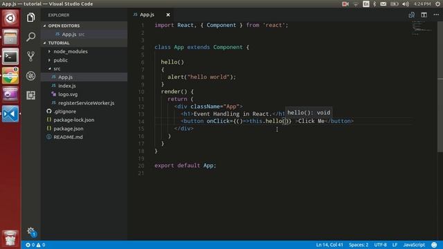Open the Search view in activity bar
The height and width of the screenshot is (249, 443).
30,37
